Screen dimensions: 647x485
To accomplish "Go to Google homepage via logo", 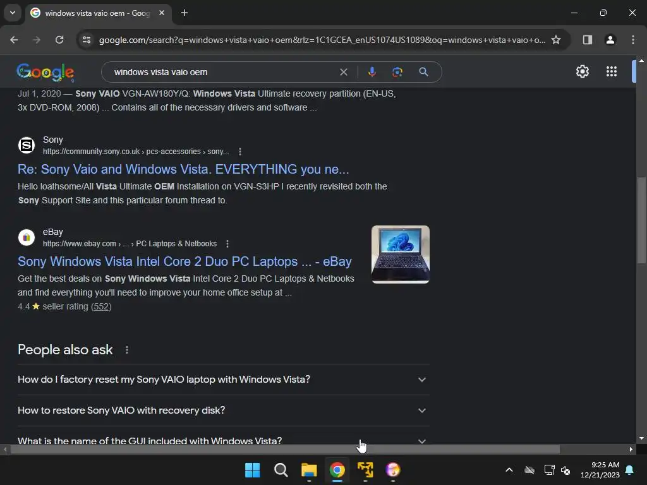I will (x=45, y=73).
